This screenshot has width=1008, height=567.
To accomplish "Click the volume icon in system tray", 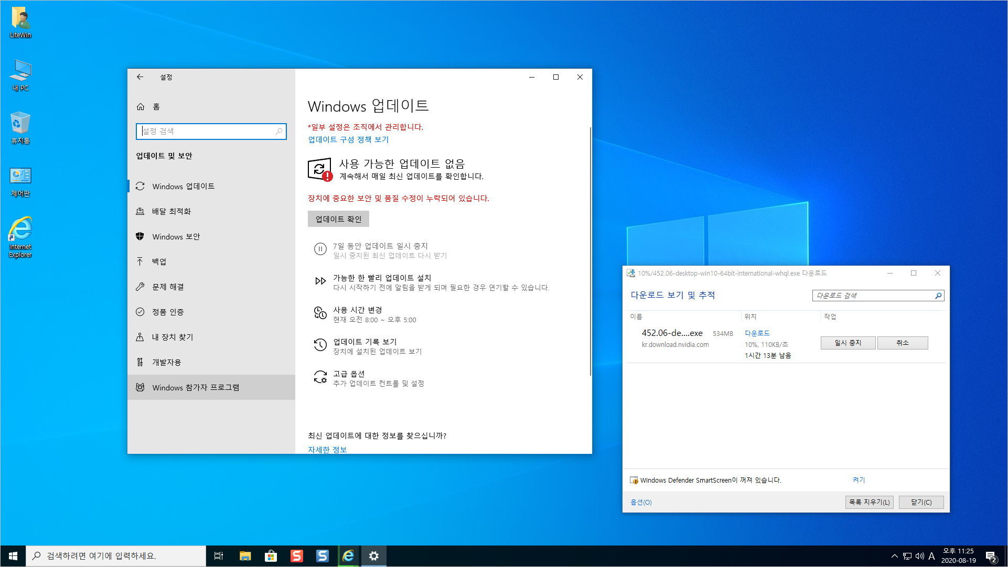I will point(919,556).
